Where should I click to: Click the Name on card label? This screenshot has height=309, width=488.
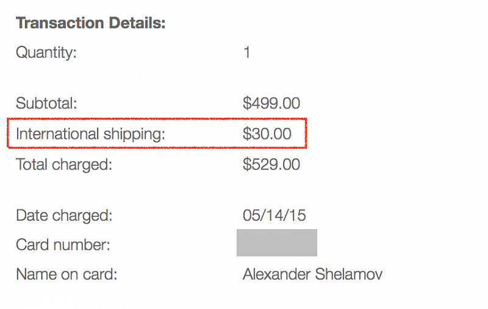click(66, 274)
